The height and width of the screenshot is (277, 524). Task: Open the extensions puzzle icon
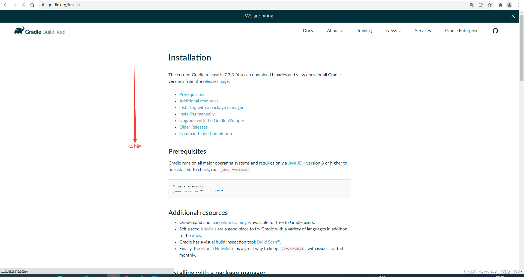501,5
